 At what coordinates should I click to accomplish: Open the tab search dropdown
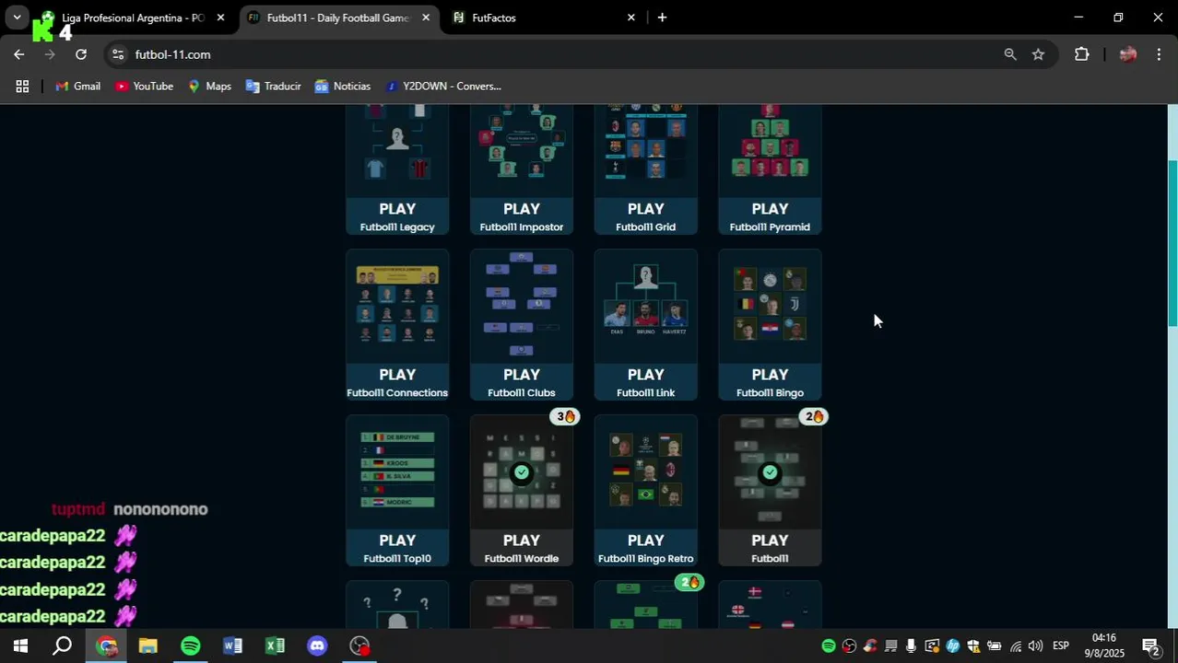point(17,17)
